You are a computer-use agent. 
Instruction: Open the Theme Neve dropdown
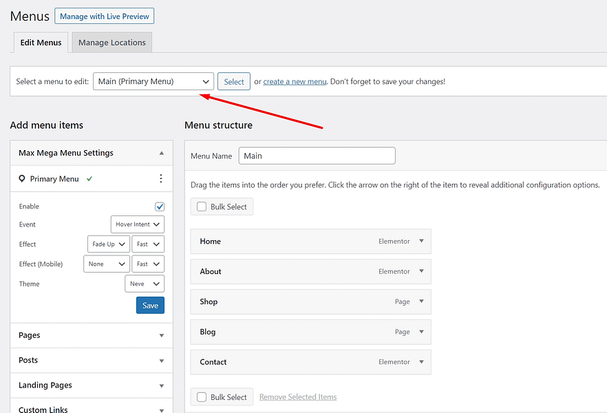[x=145, y=284]
